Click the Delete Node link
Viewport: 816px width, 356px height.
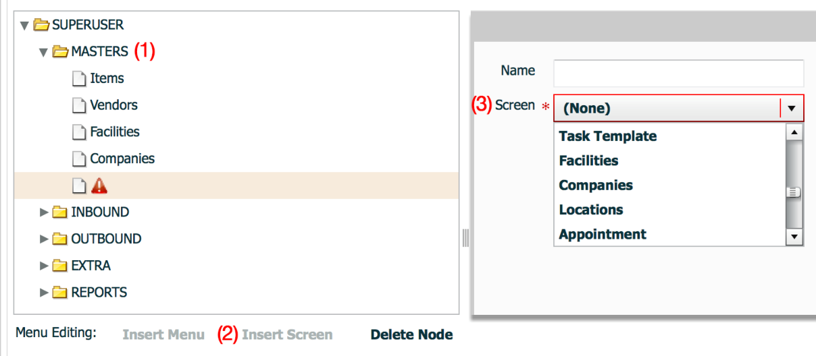pos(411,334)
